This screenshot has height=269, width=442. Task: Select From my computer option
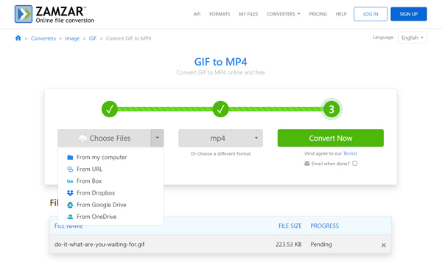click(110, 157)
